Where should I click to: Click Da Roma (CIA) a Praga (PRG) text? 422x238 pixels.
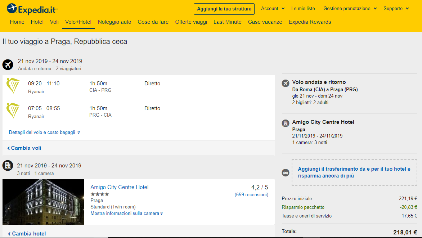[x=325, y=89]
